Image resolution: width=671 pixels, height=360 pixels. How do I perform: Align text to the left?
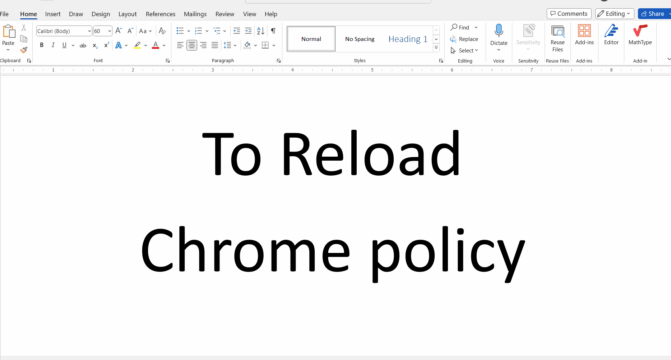[180, 45]
